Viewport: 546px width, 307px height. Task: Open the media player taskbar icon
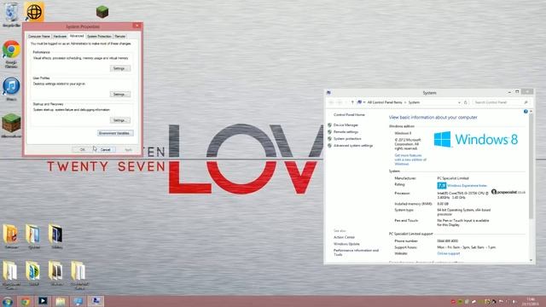tap(43, 301)
